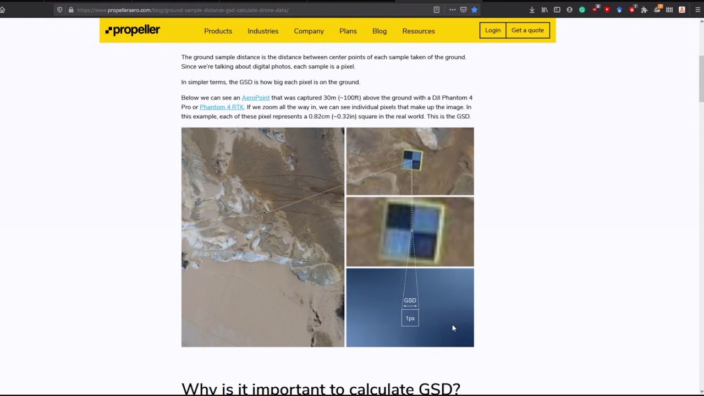Screen dimensions: 704x396
Task: Click the orange square extension icon
Action: coord(682,10)
